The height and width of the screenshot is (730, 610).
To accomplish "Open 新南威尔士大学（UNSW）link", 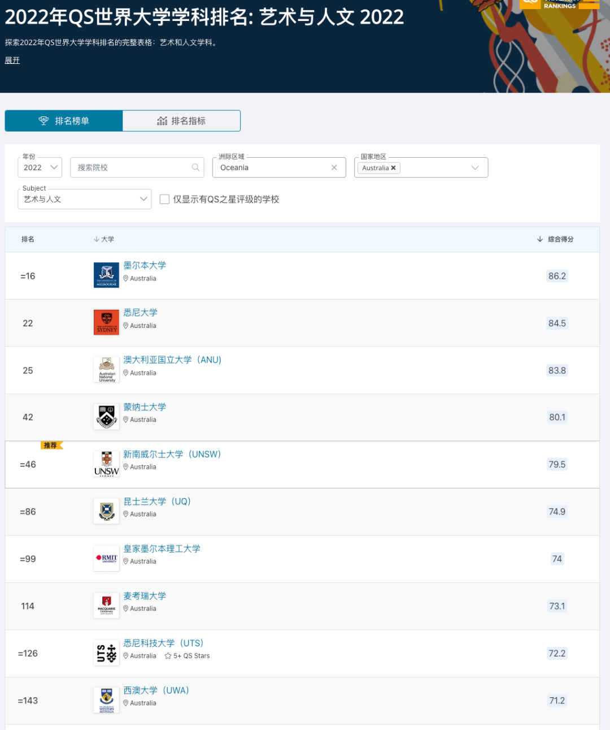I will pos(172,454).
